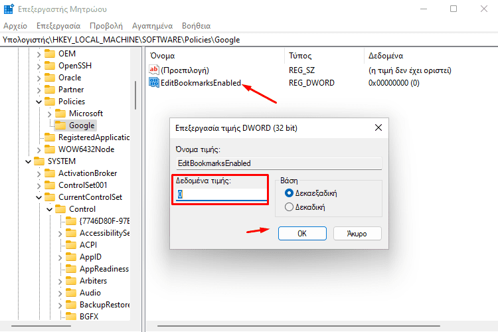This screenshot has width=498, height=332.
Task: Select the BGFX tree item label
Action: point(89,317)
